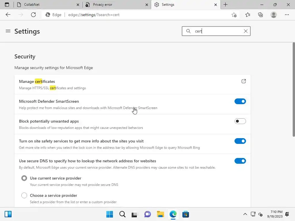
Task: Close the Settings tab
Action: pyautogui.click(x=215, y=5)
